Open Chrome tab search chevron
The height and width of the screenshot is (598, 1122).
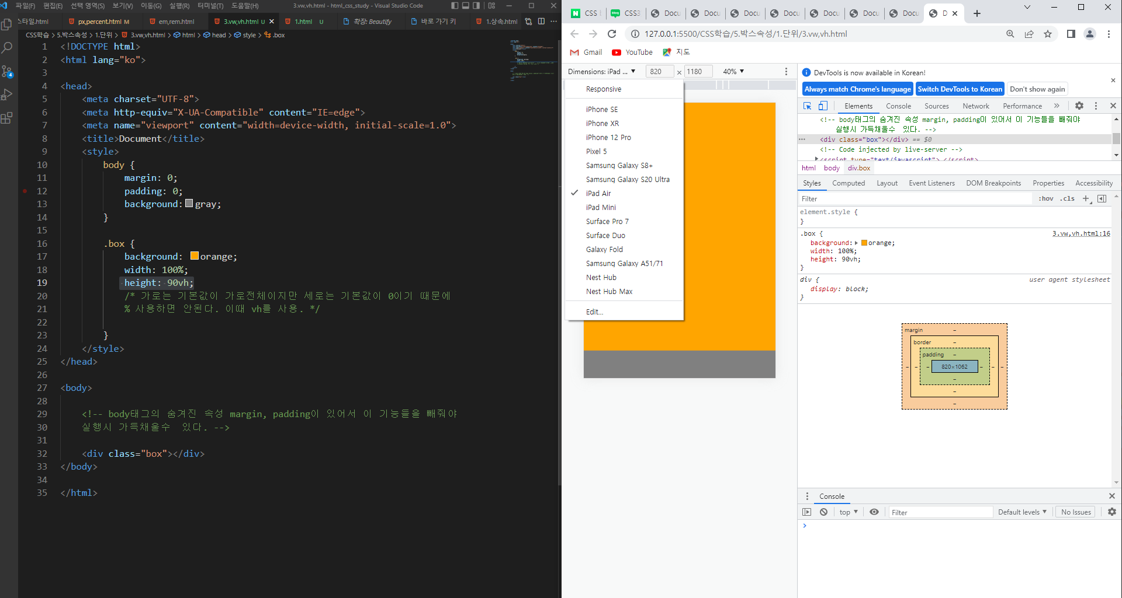pyautogui.click(x=1027, y=8)
